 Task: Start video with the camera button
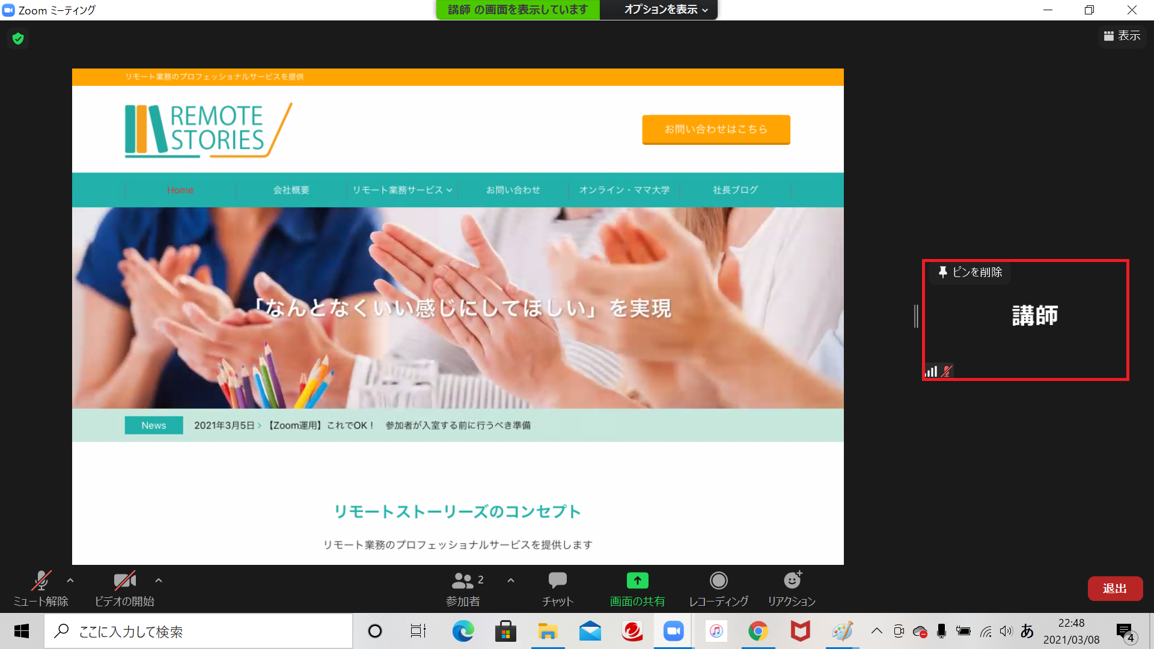(x=124, y=581)
